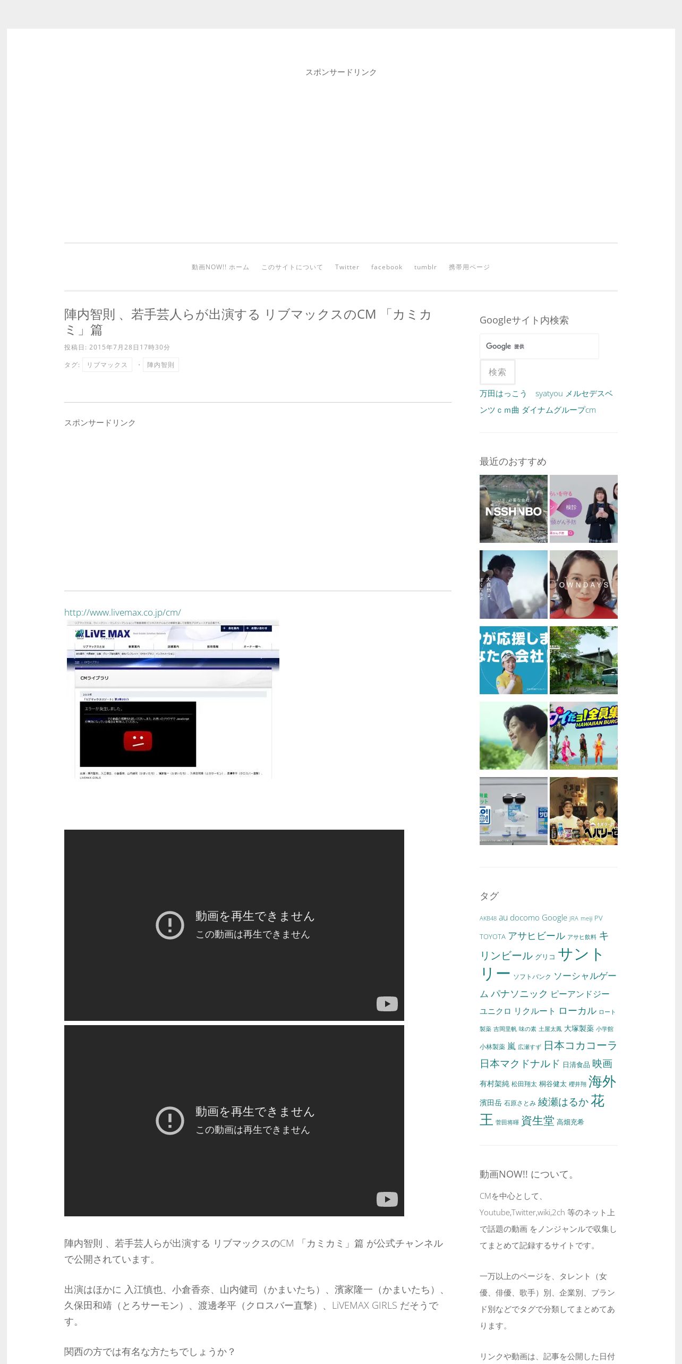Image resolution: width=682 pixels, height=1364 pixels.
Task: Click the 最近のおすすめ heading
Action: point(513,462)
